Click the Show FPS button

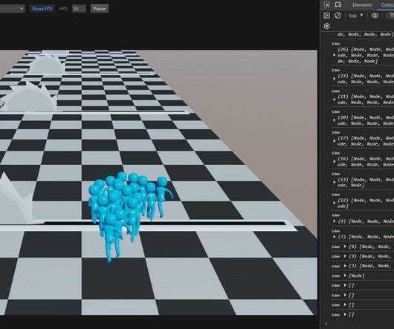(x=42, y=8)
